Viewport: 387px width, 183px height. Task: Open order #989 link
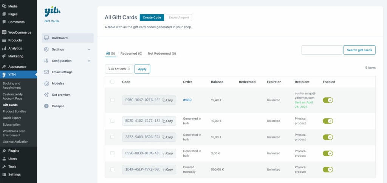tap(187, 100)
